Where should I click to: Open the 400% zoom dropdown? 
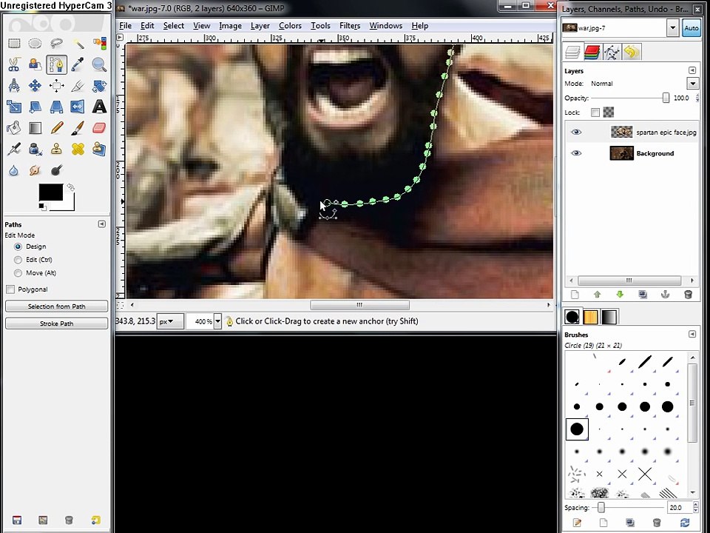pos(217,321)
